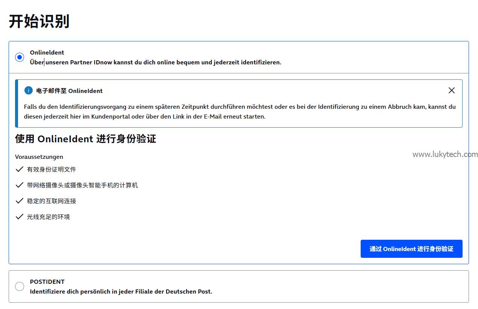
Task: Click the IDnow partner description text
Action: point(155,62)
